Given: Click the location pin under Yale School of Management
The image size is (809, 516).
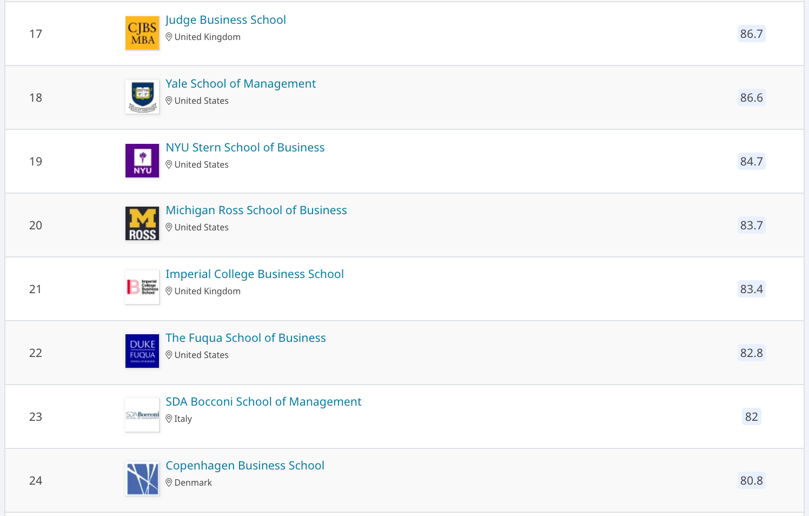Looking at the screenshot, I should pyautogui.click(x=169, y=101).
